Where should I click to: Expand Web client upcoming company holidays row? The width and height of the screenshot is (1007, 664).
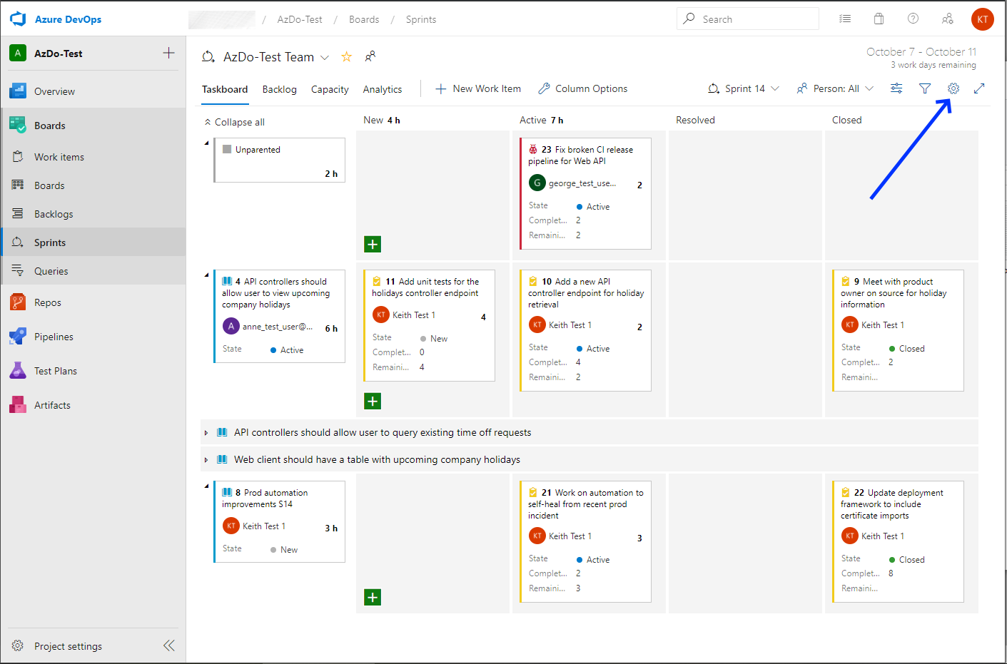[206, 460]
